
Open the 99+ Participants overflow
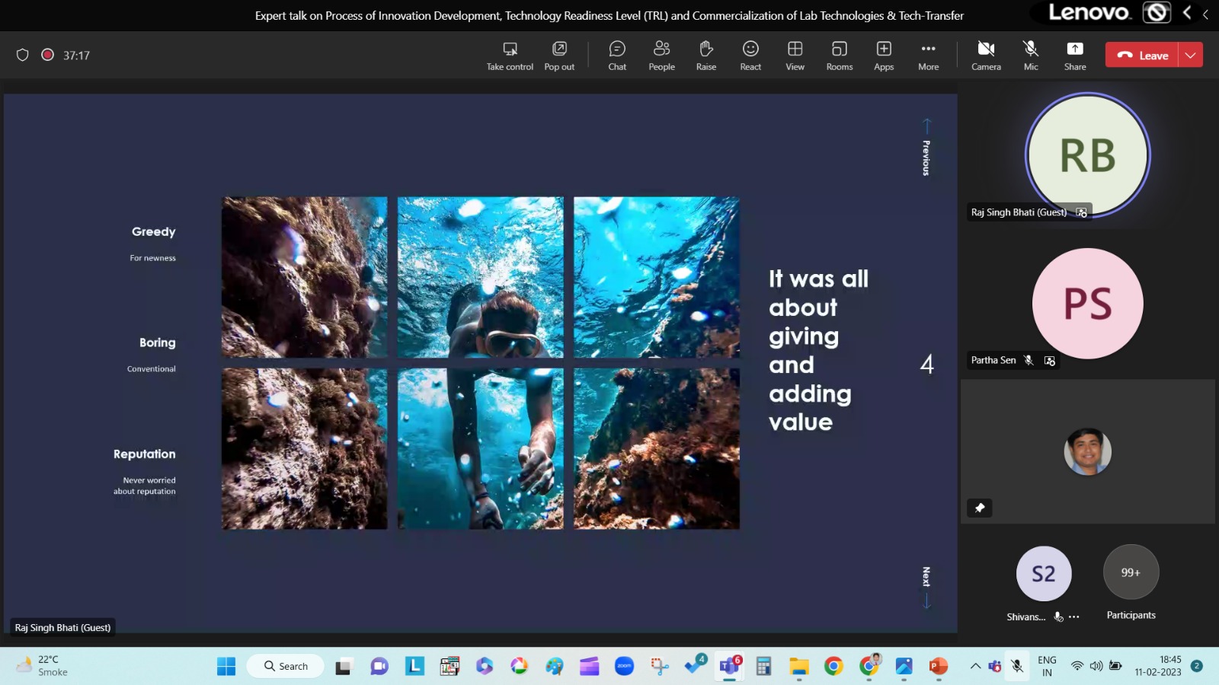point(1131,572)
